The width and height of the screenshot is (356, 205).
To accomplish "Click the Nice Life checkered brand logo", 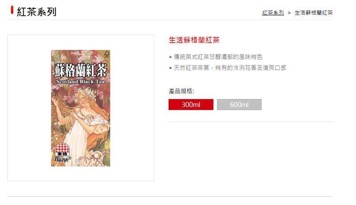I will 62,150.
